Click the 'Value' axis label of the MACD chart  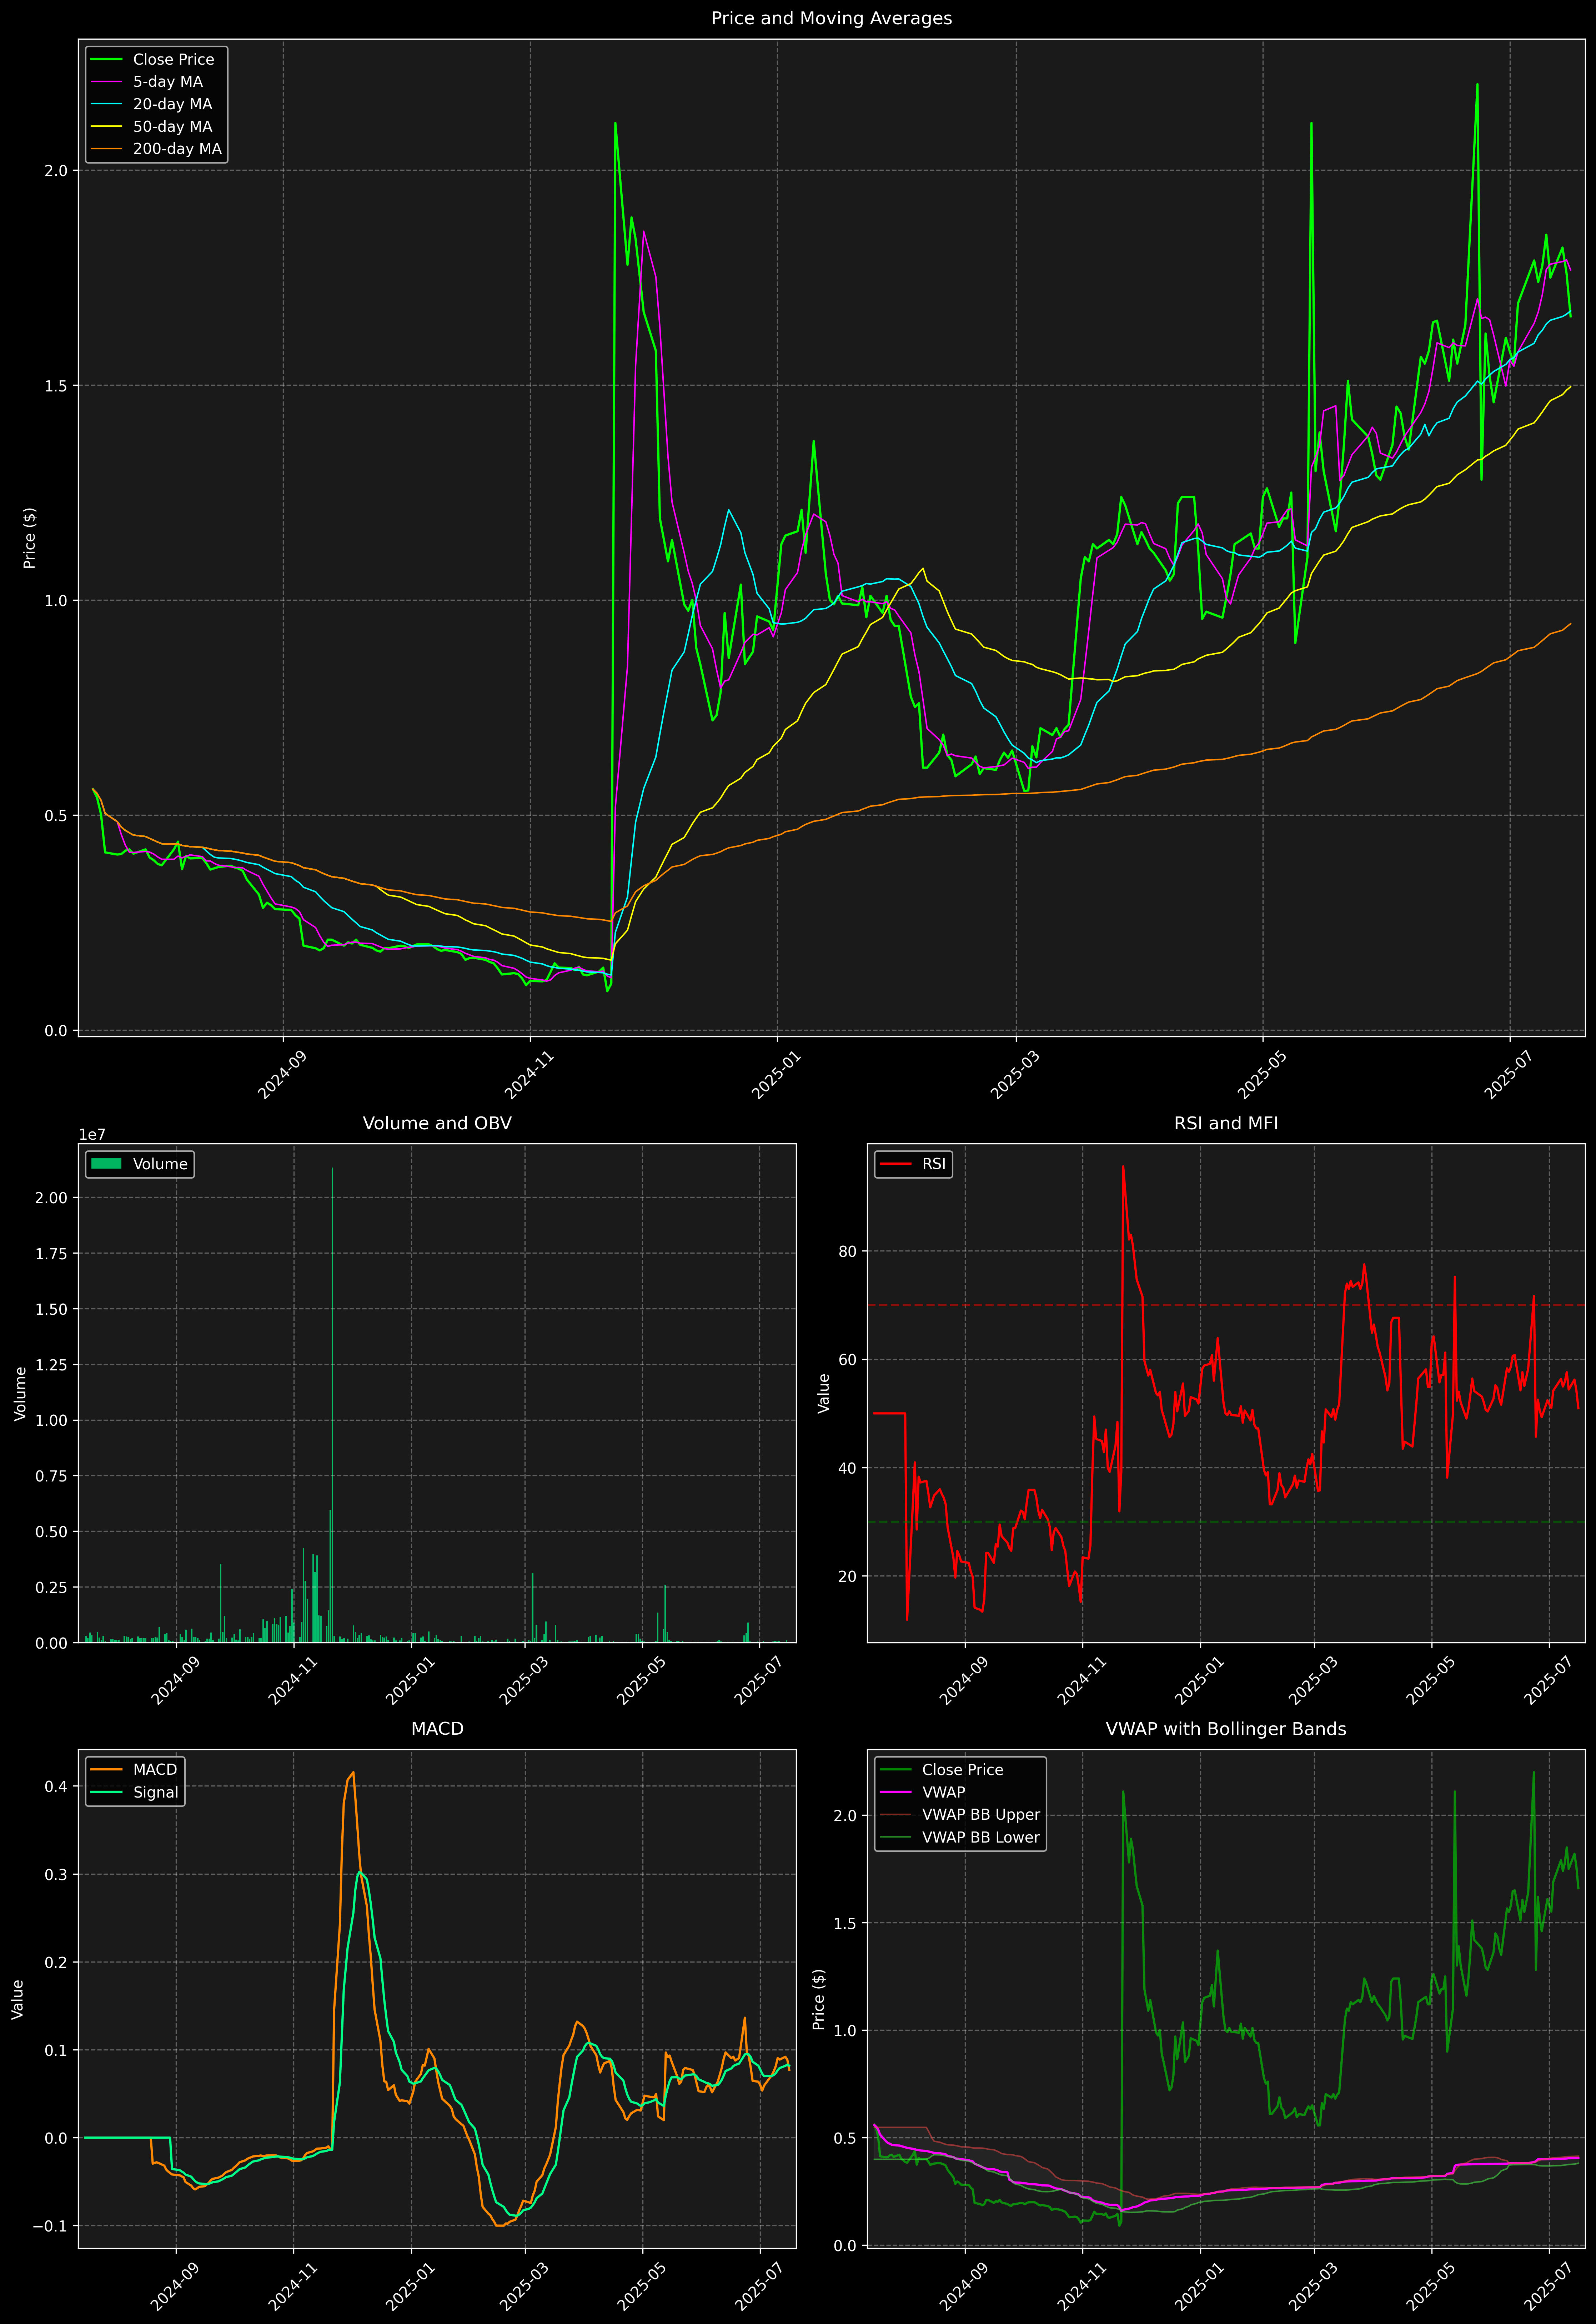[x=17, y=1999]
